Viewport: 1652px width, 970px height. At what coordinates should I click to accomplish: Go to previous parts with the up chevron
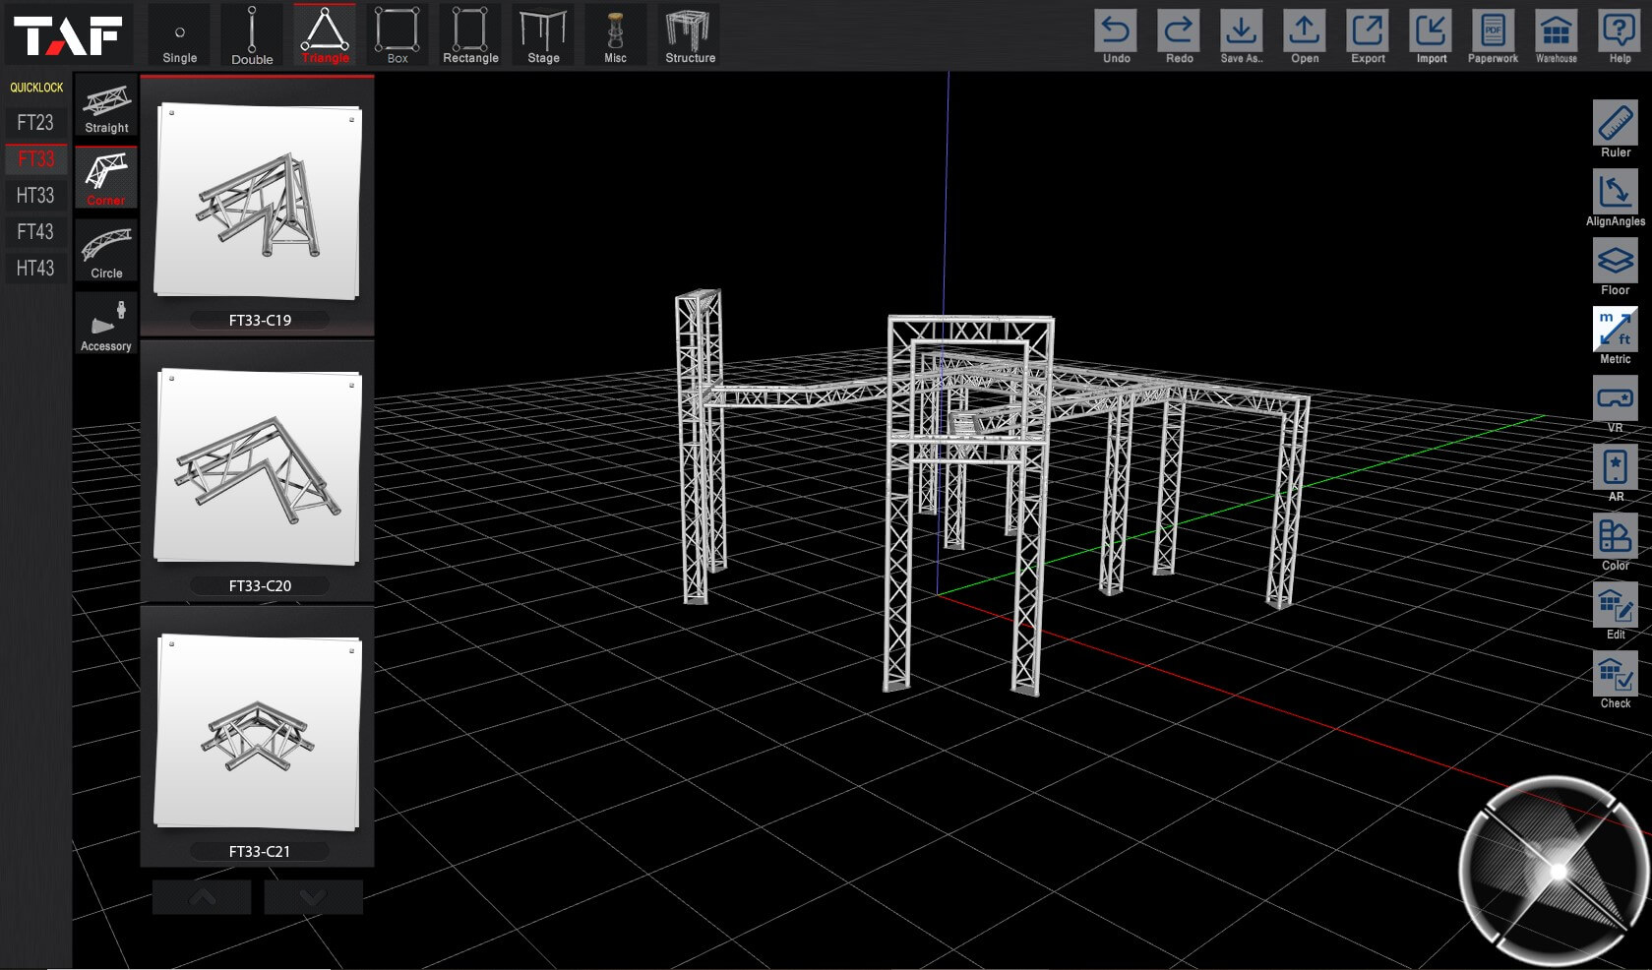[x=202, y=897]
